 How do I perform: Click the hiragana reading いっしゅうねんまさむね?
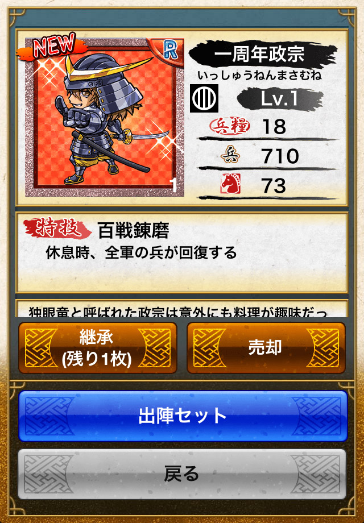pyautogui.click(x=259, y=76)
